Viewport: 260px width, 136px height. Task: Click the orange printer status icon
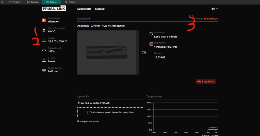point(44,20)
